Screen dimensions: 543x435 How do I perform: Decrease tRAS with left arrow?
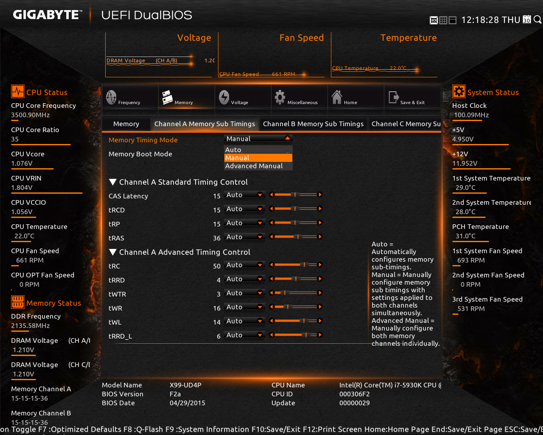[x=271, y=237]
